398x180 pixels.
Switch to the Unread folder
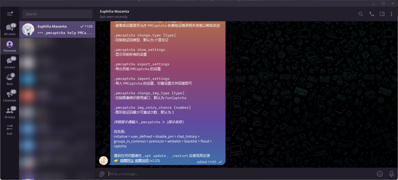(x=10, y=62)
